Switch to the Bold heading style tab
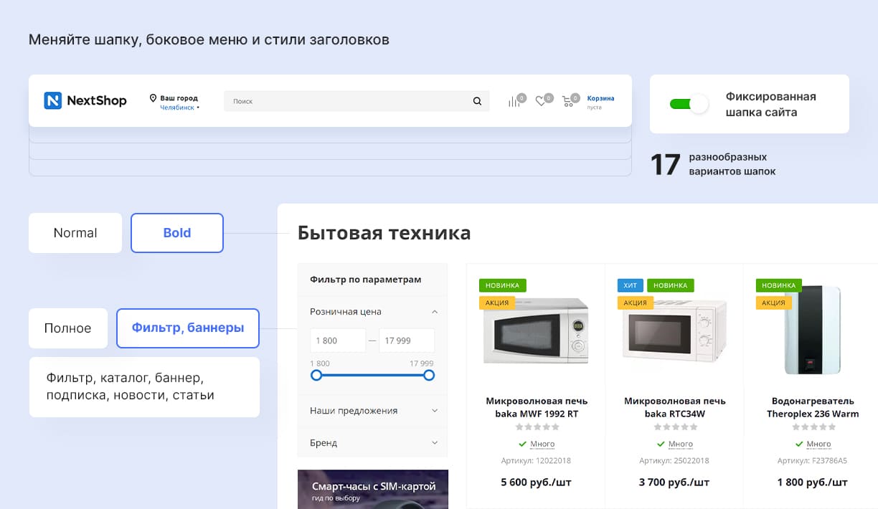Screen dimensions: 878x509 coord(176,232)
